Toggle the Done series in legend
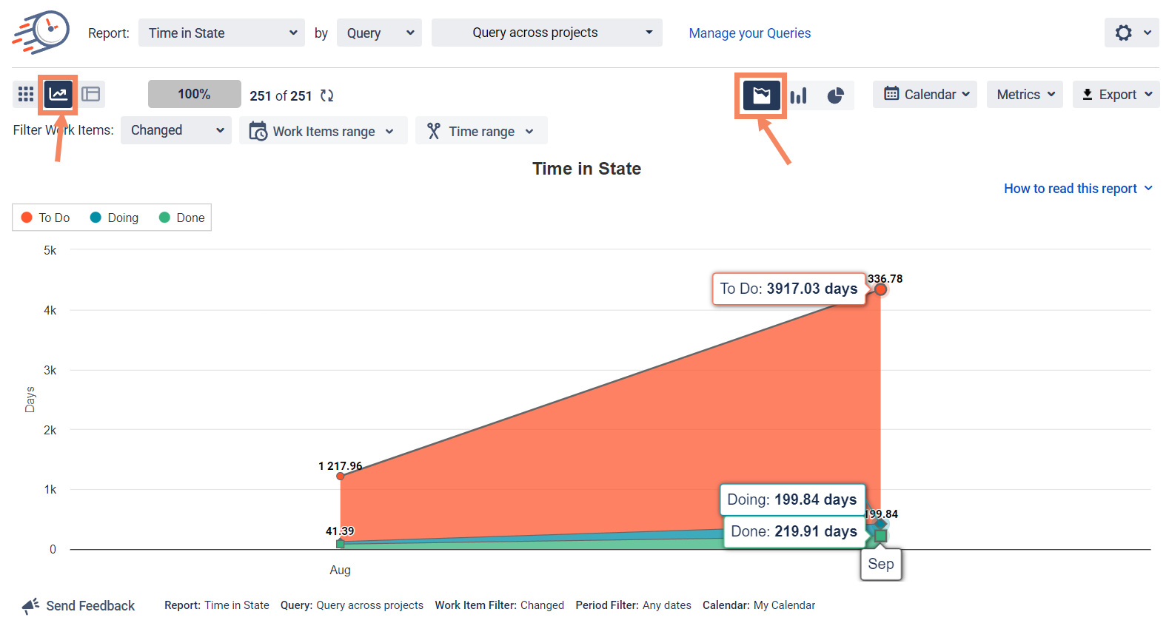Viewport: 1169px width, 626px height. pyautogui.click(x=182, y=218)
